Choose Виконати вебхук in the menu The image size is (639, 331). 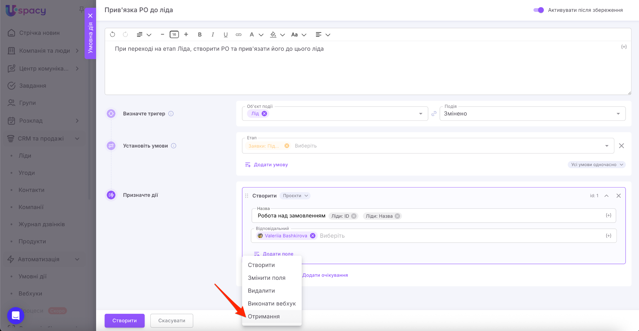pyautogui.click(x=271, y=304)
